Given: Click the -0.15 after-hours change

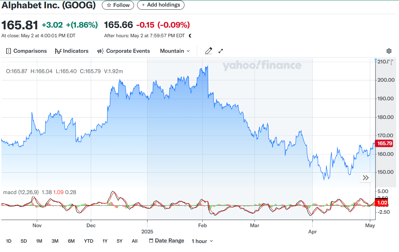Looking at the screenshot, I should 145,25.
